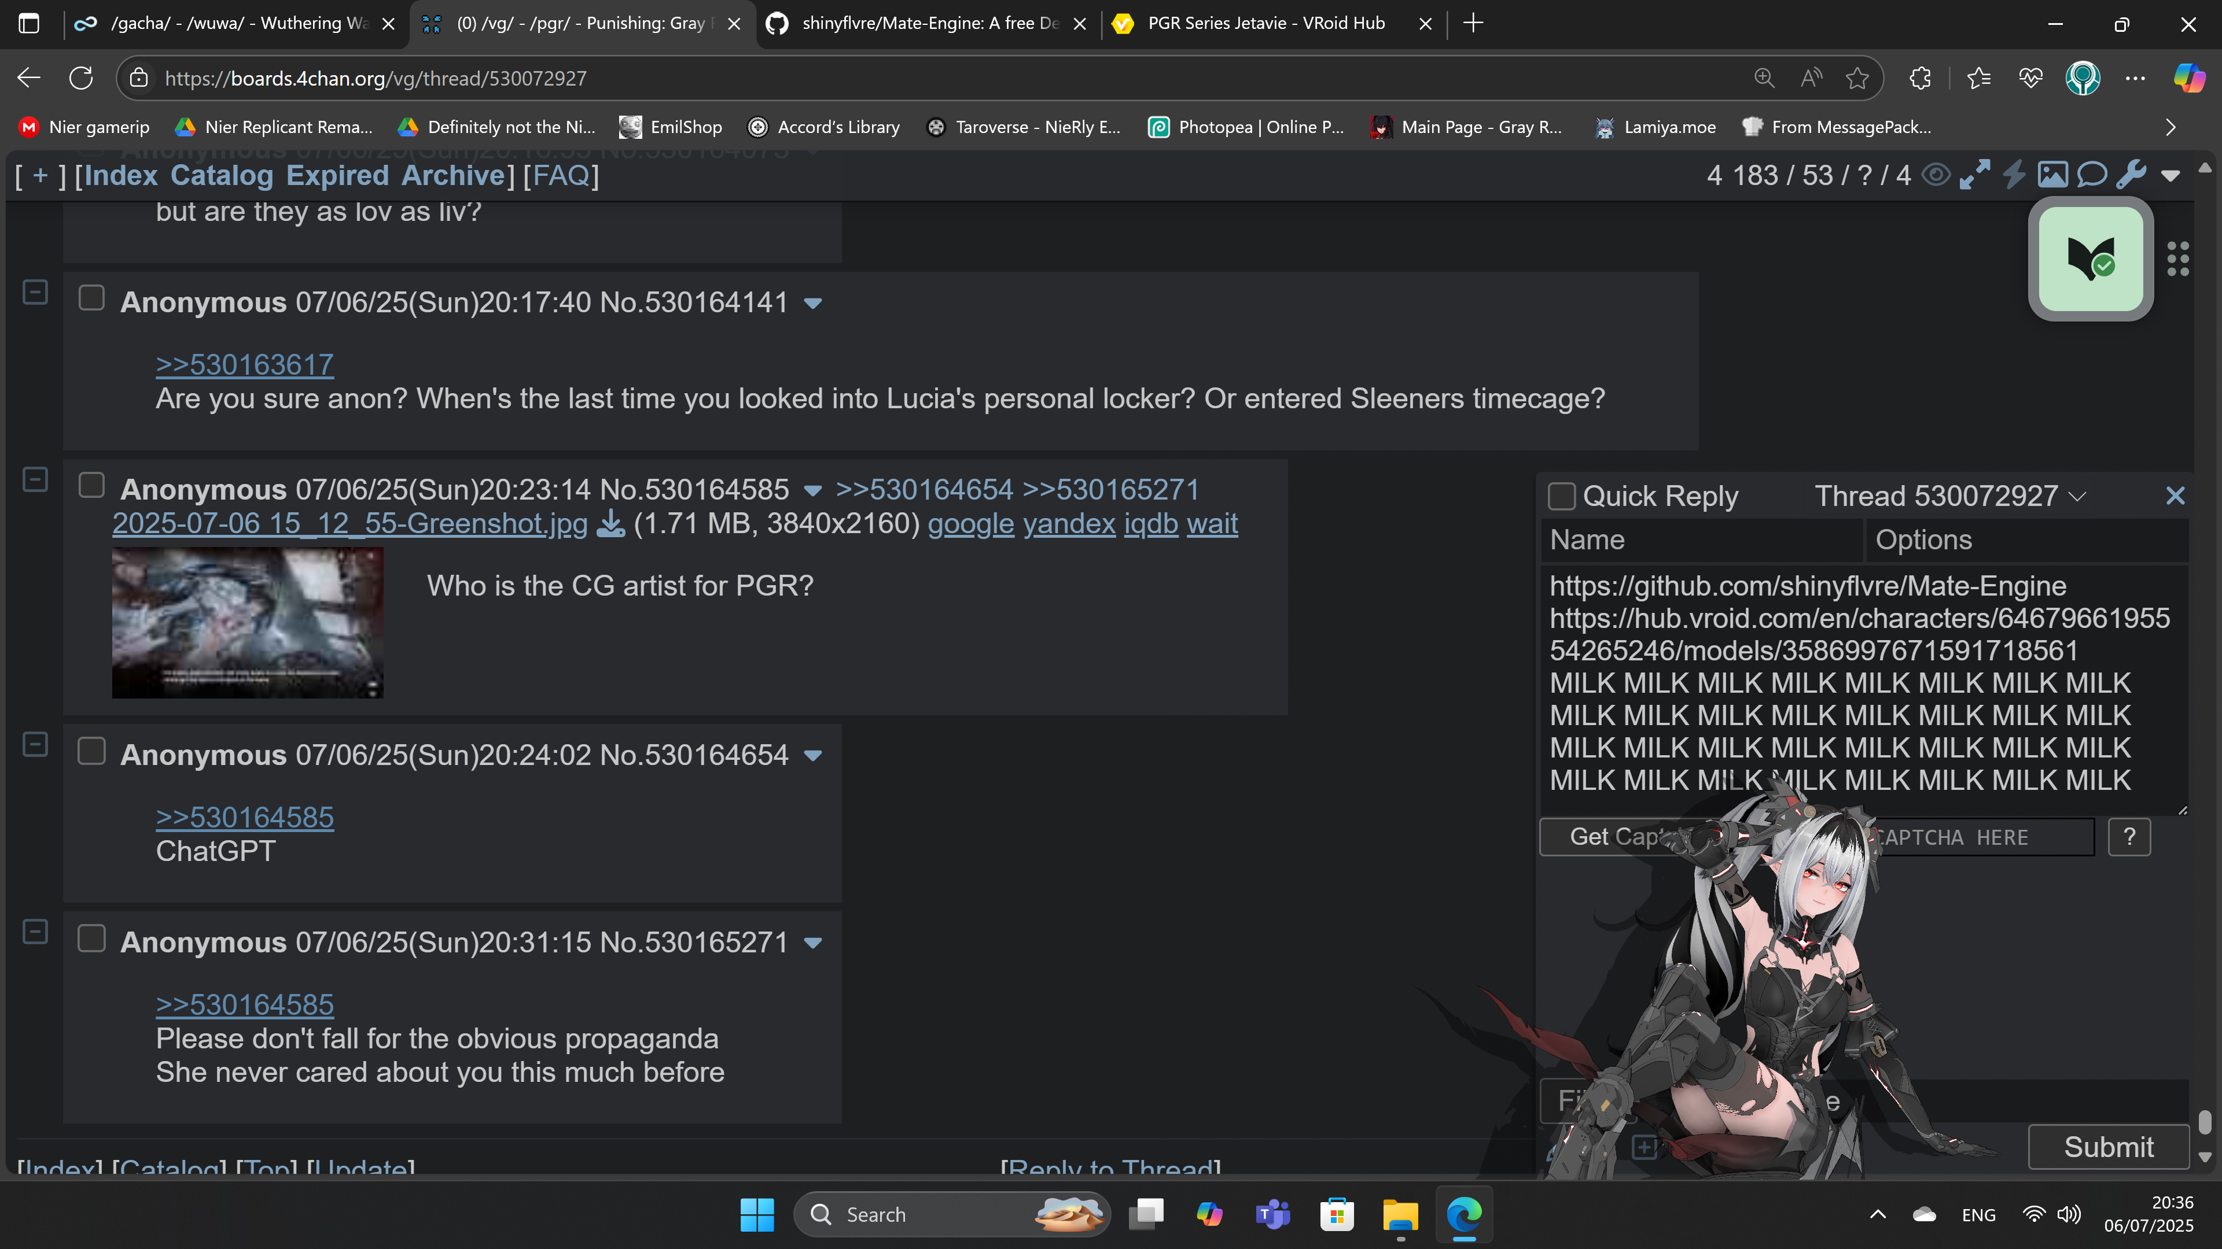Switch to the /gacha/ /wuwa/ tab

[x=234, y=23]
